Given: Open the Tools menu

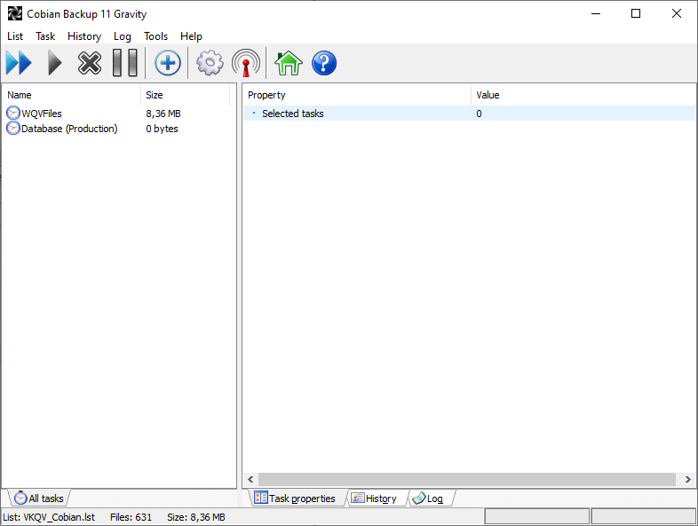Looking at the screenshot, I should point(155,36).
